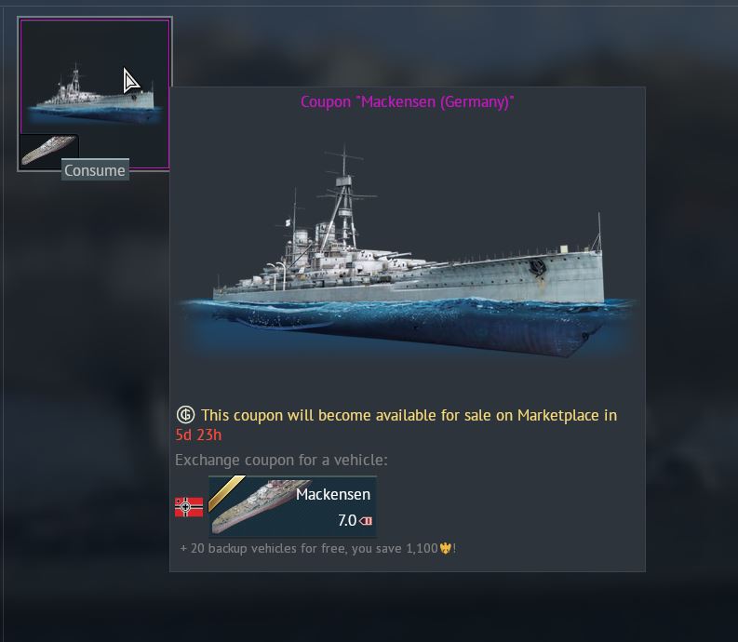Image resolution: width=738 pixels, height=642 pixels.
Task: Click the Consume button
Action: coord(95,170)
